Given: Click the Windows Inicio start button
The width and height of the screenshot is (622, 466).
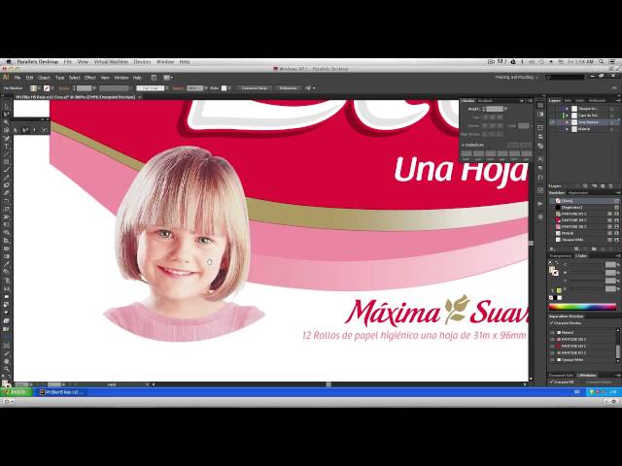Looking at the screenshot, I should 17,392.
